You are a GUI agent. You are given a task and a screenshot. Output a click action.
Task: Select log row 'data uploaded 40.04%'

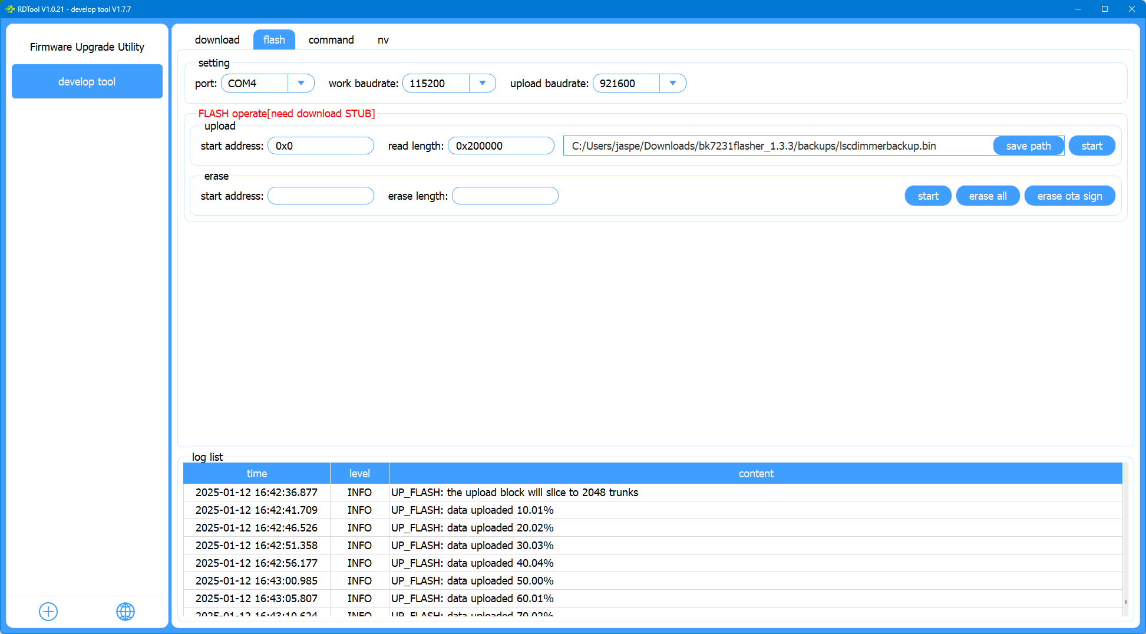653,563
